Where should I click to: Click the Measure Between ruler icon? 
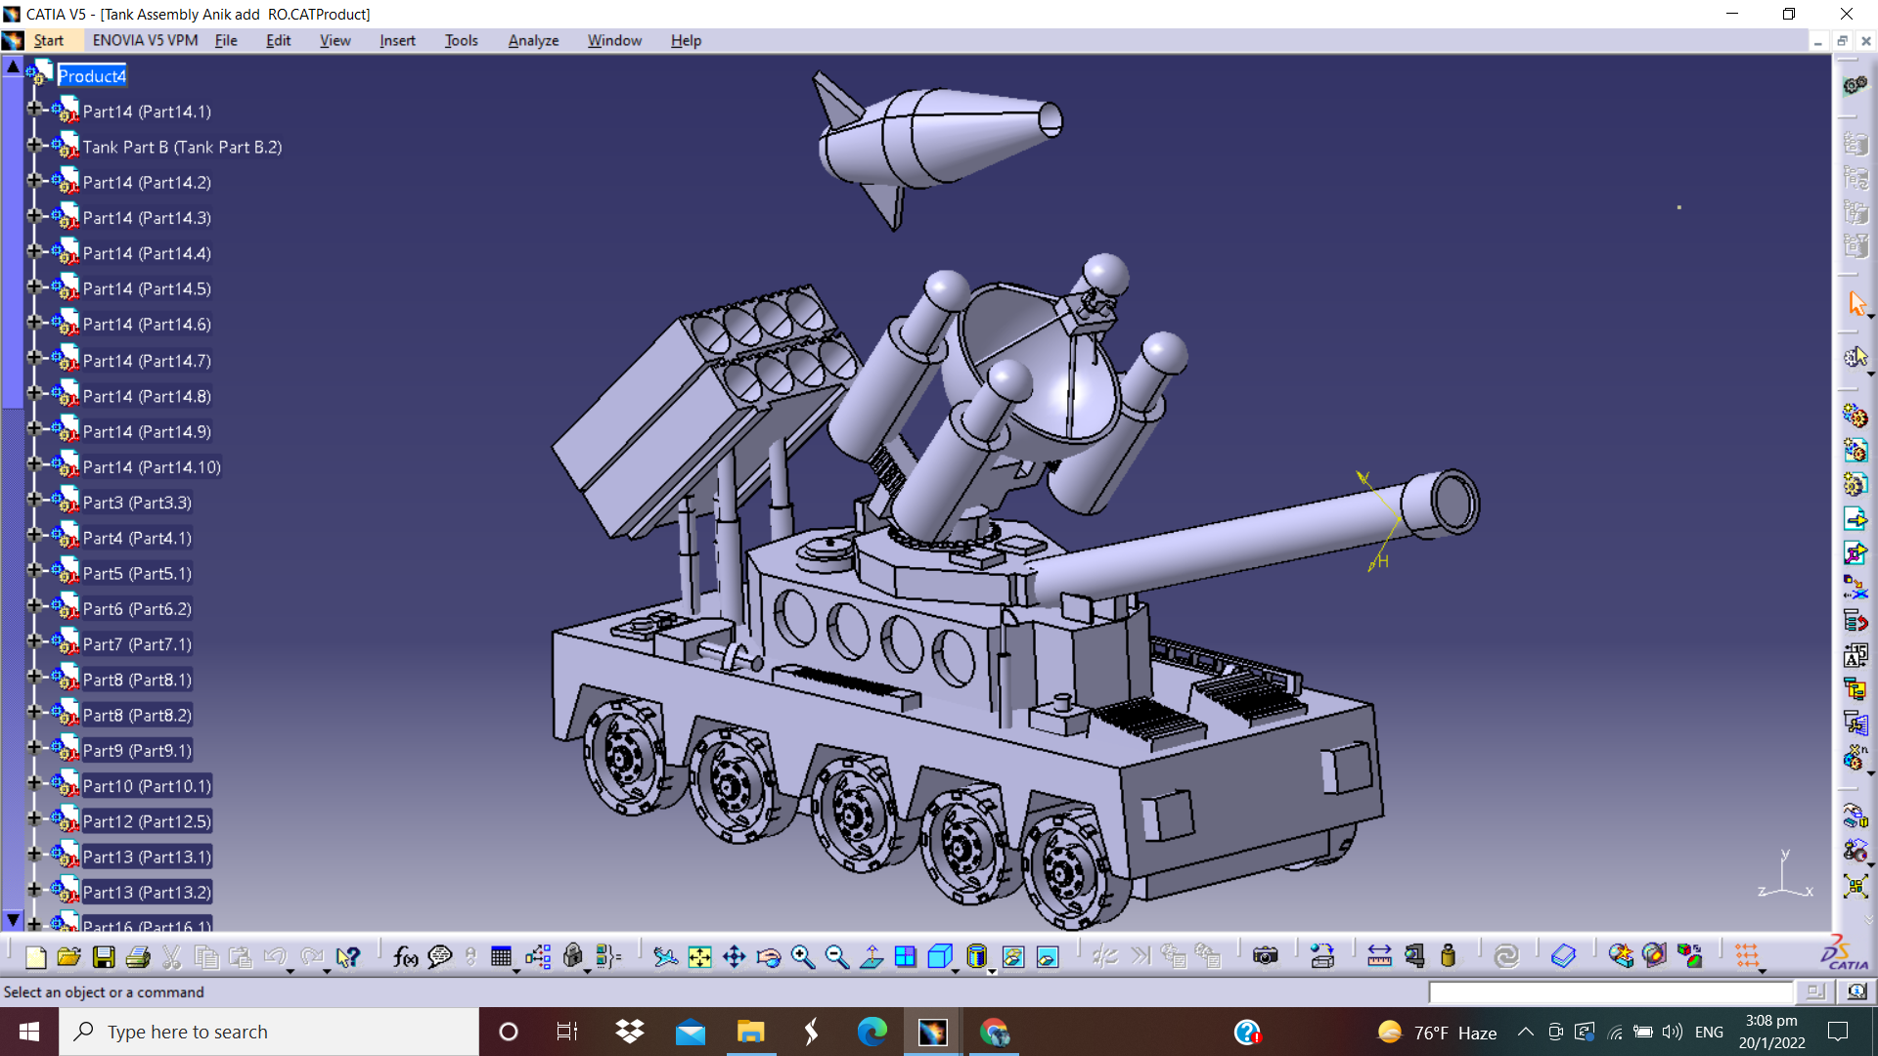click(1379, 956)
